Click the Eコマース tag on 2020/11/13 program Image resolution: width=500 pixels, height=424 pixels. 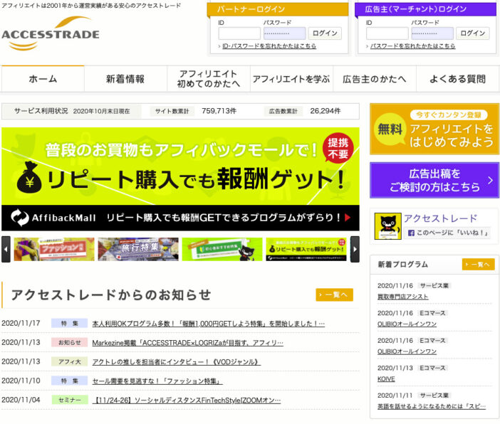(432, 368)
